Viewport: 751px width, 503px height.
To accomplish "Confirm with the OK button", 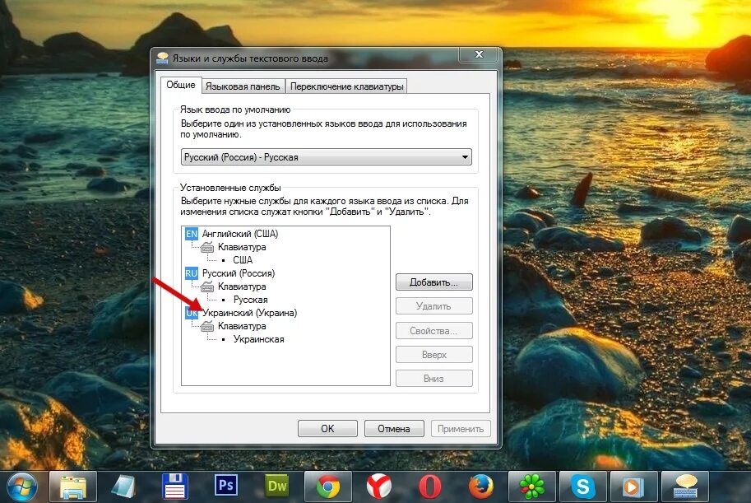I will point(327,428).
